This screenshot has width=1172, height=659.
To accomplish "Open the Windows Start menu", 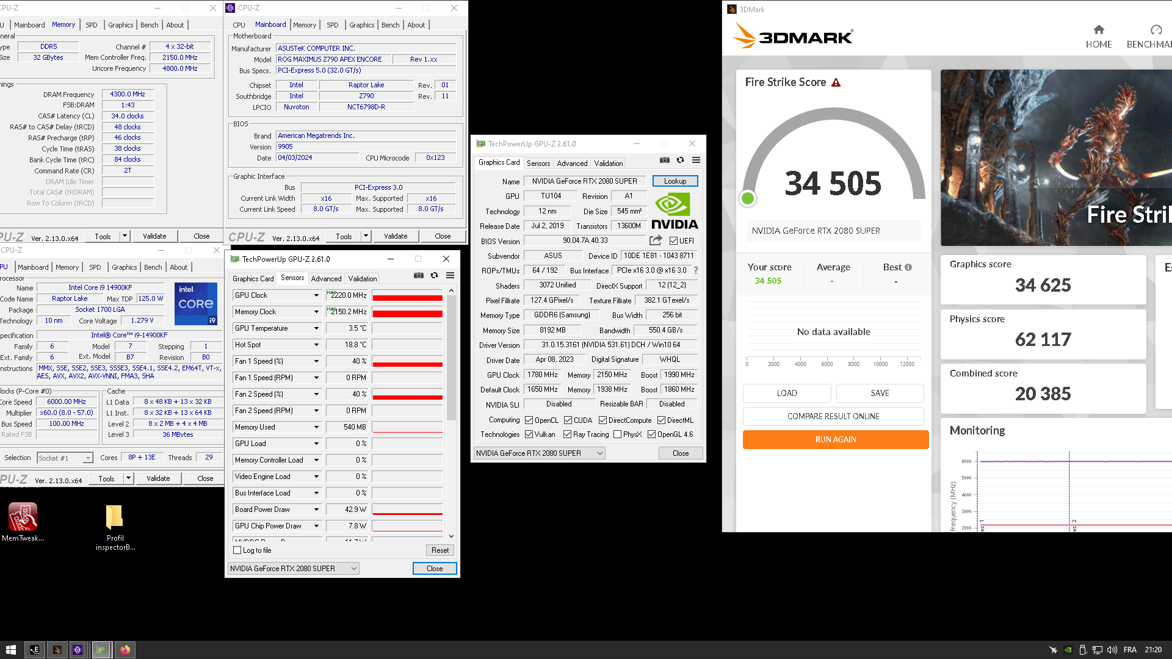I will [x=10, y=650].
